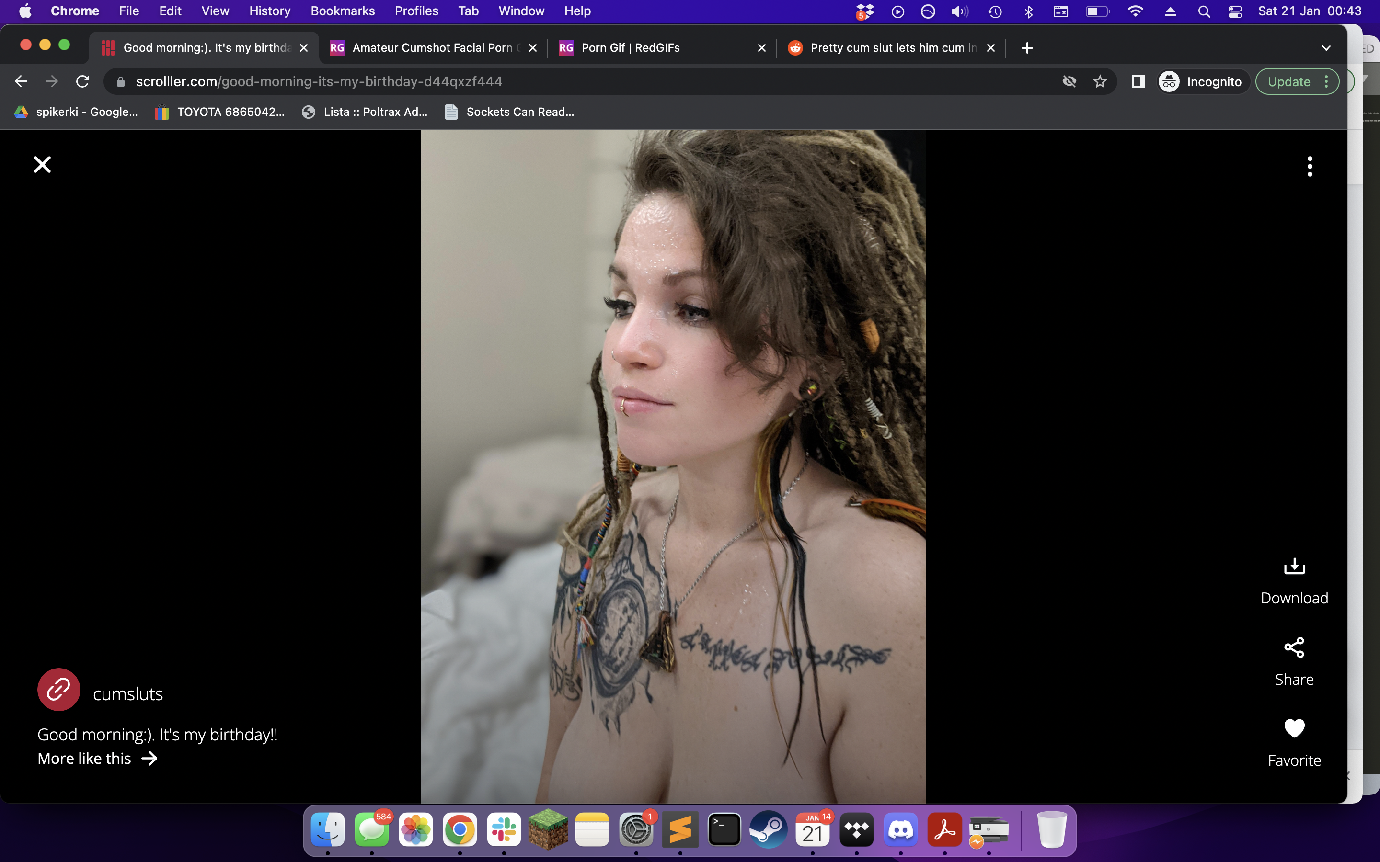Viewport: 1380px width, 862px height.
Task: Reload the page
Action: 83,82
